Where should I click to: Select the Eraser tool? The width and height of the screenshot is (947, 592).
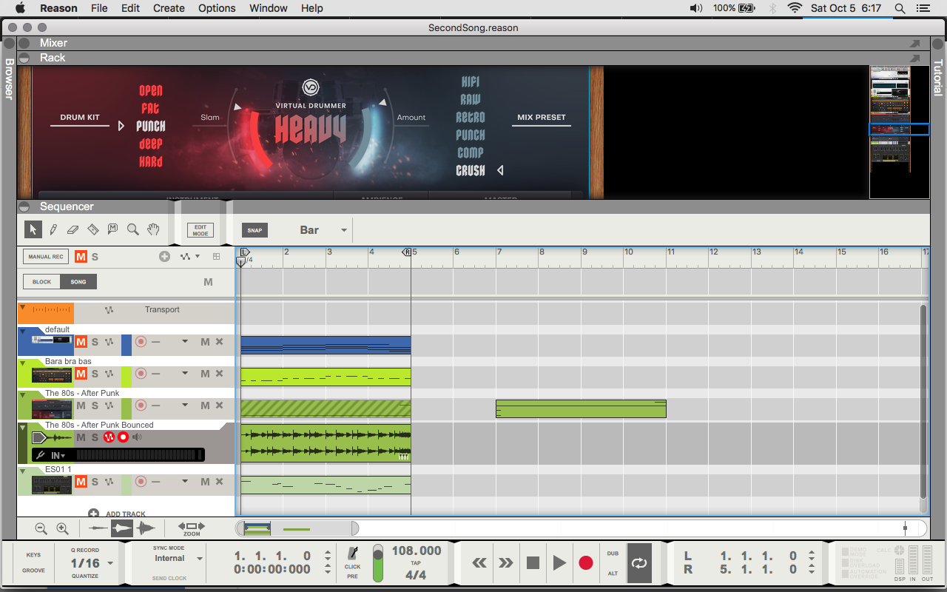(73, 229)
